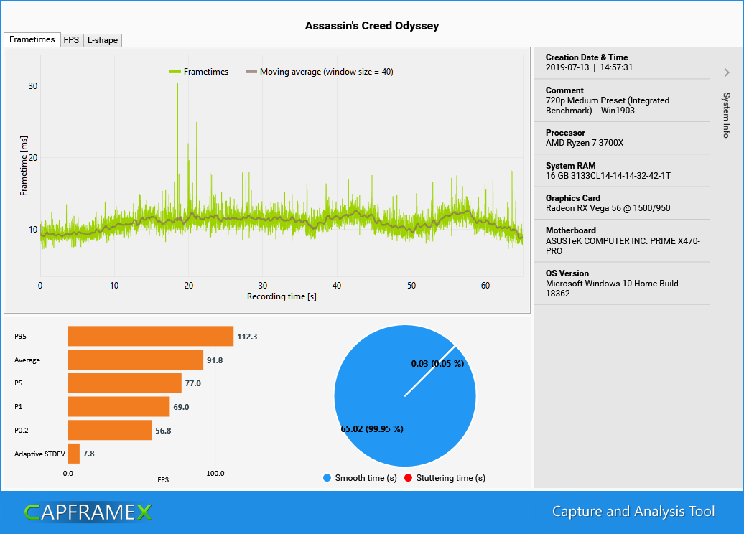This screenshot has width=744, height=534.
Task: Click the red Stuttering time legend dot
Action: click(408, 477)
